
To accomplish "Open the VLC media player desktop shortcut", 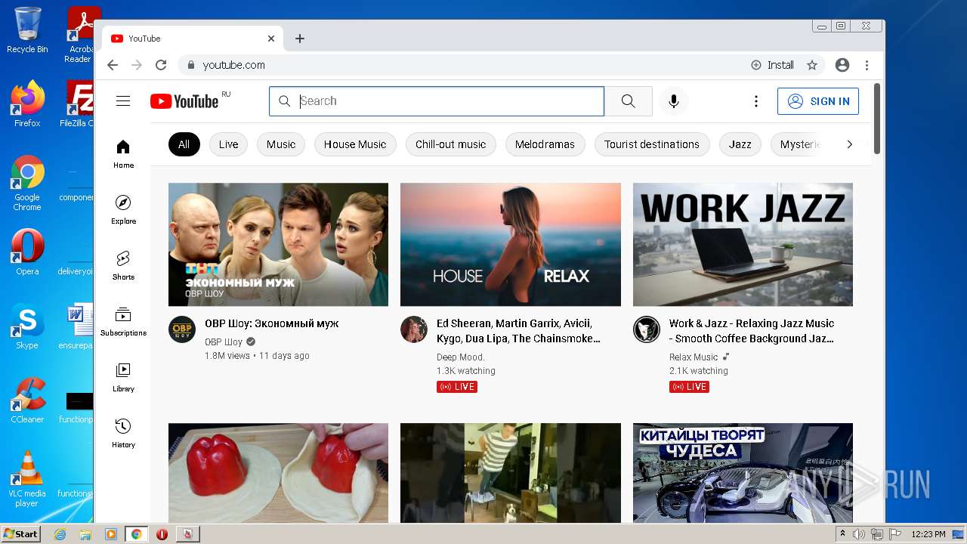I will pyautogui.click(x=27, y=479).
